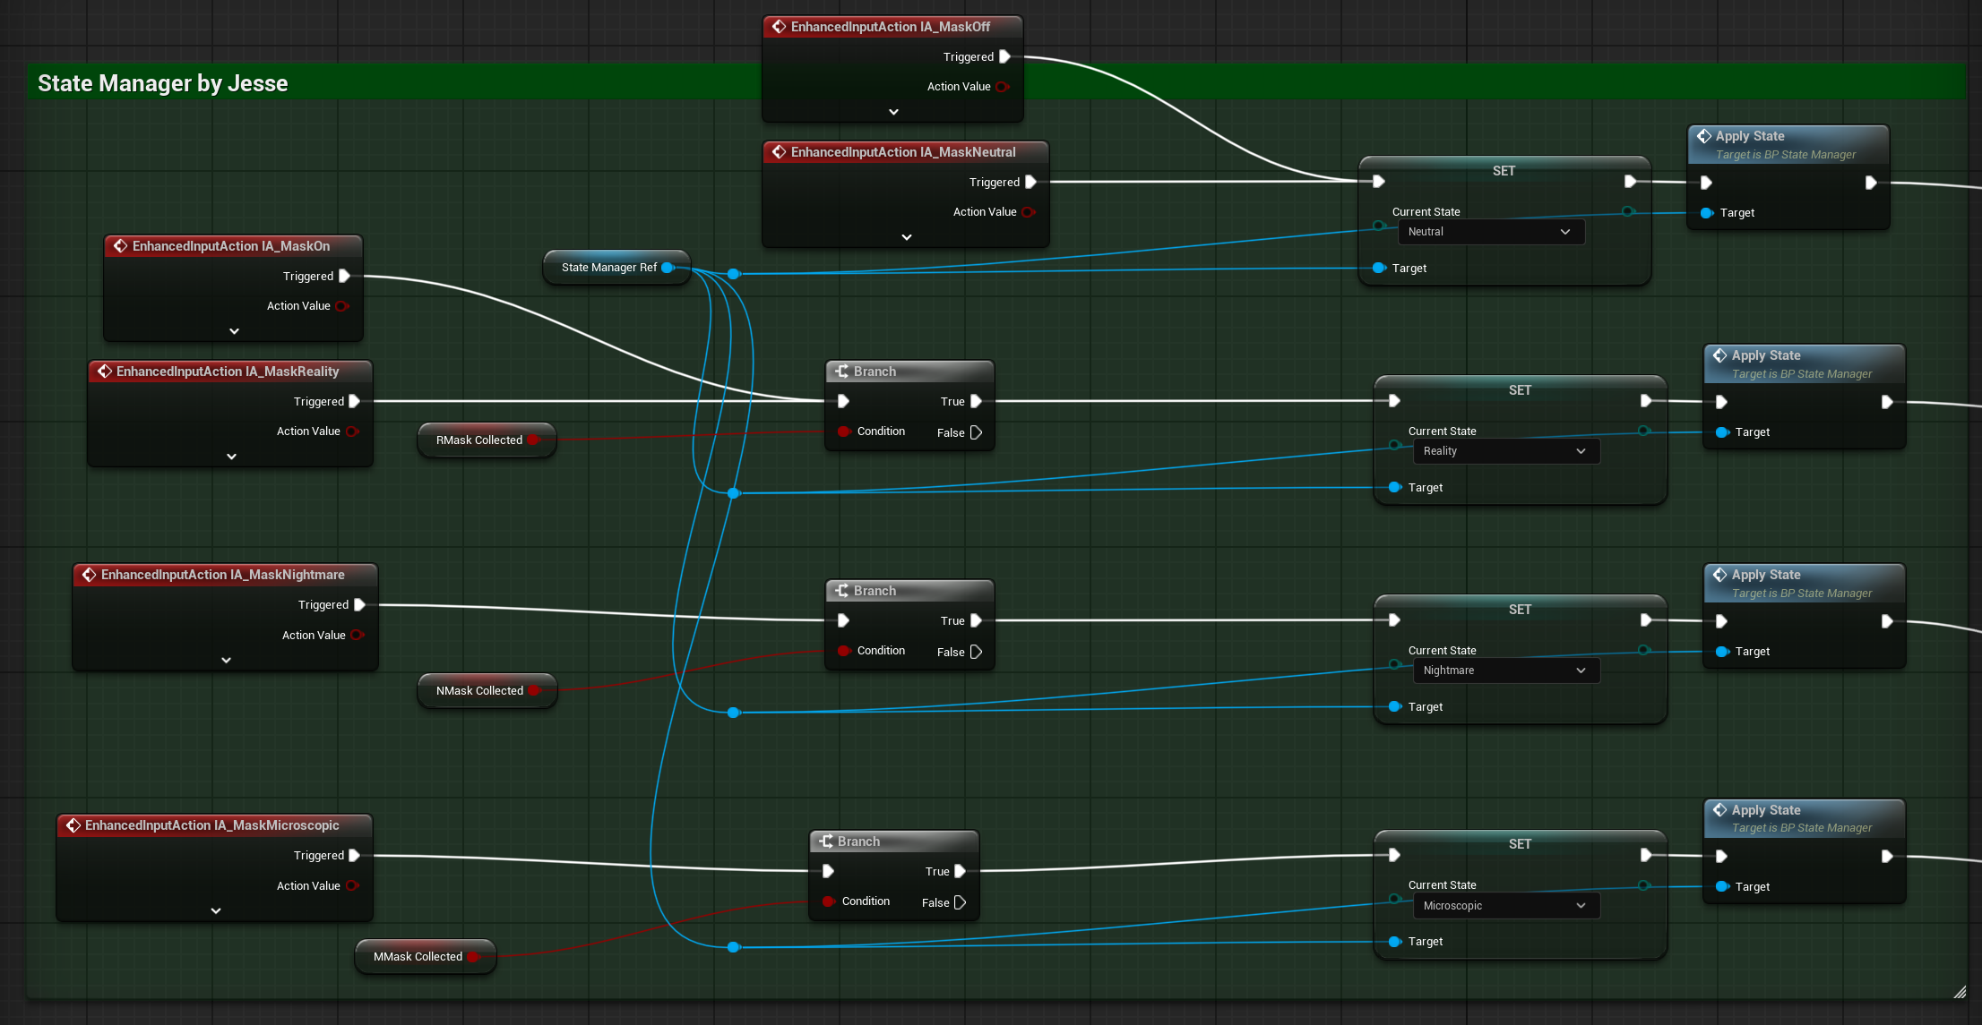Expand the chevron on the IA_MaskOff node
1982x1025 pixels.
pos(892,111)
